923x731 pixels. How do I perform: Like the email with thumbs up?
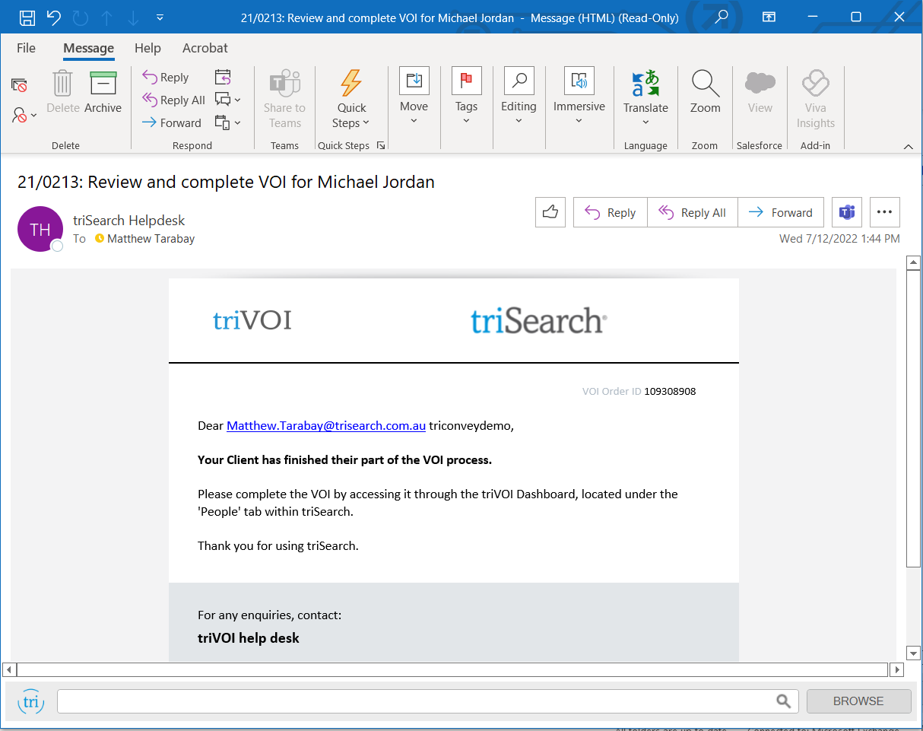tap(550, 212)
